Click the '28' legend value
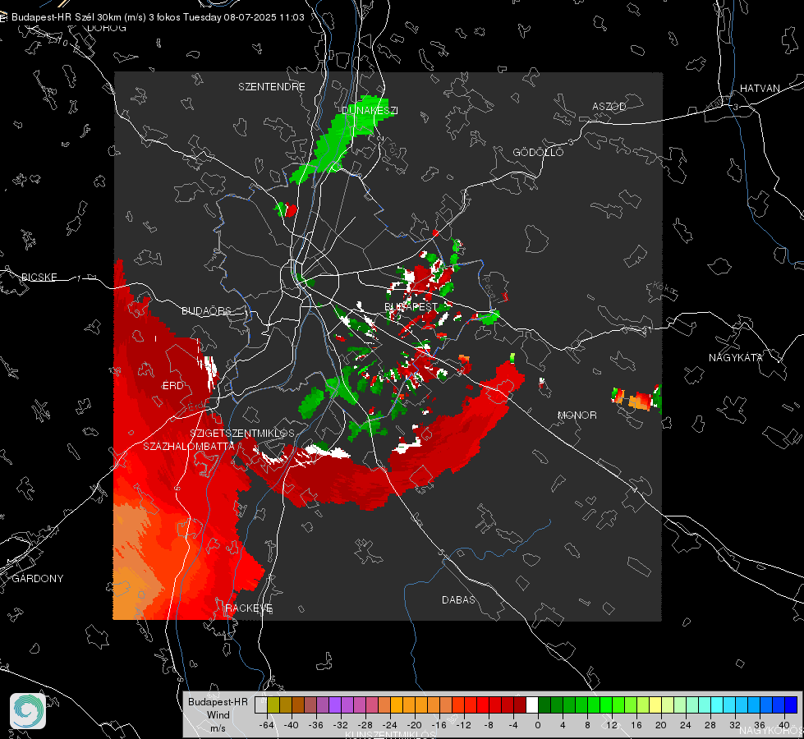The height and width of the screenshot is (739, 804). pos(710,725)
